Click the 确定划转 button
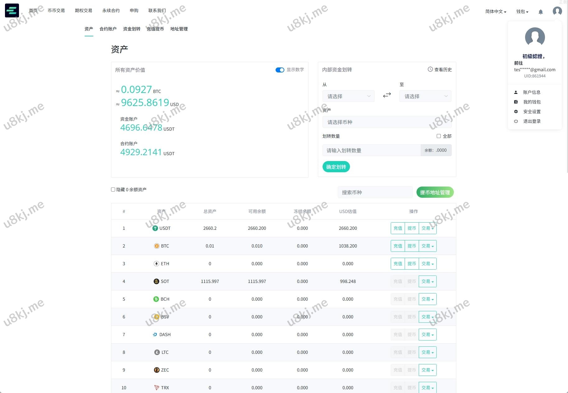The width and height of the screenshot is (568, 393). [336, 167]
